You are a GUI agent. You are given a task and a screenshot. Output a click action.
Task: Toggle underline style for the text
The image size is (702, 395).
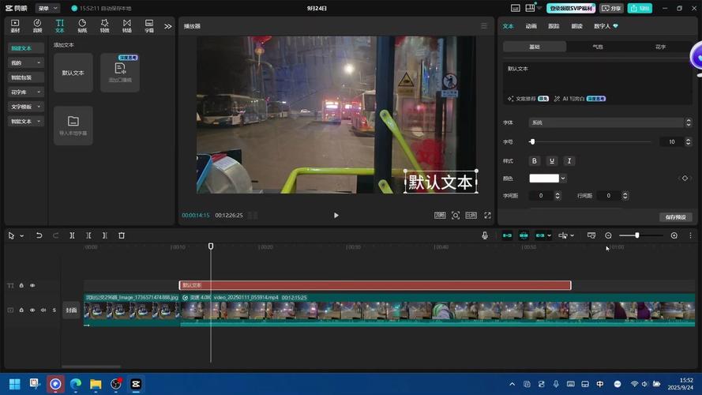(x=552, y=161)
